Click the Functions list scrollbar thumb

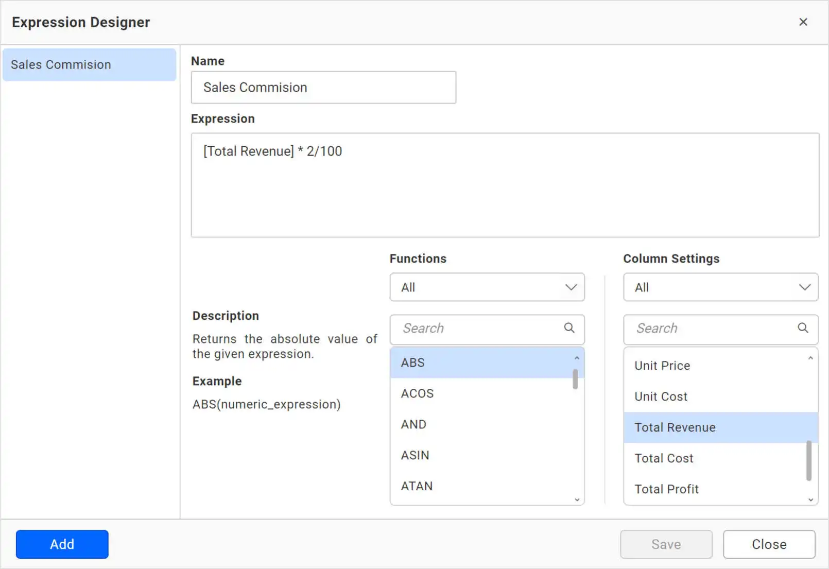click(575, 380)
